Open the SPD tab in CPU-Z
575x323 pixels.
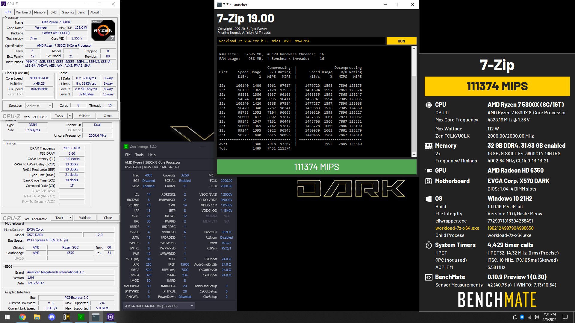coord(53,12)
